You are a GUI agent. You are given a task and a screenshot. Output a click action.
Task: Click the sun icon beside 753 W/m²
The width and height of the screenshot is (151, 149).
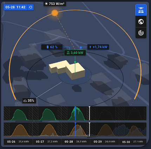46,4
